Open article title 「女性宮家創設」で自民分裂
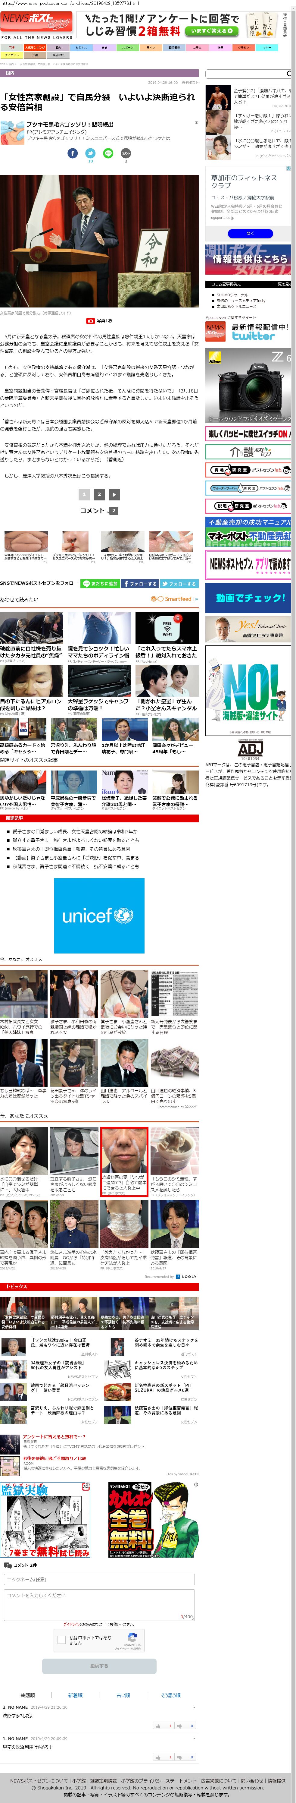 point(97,102)
